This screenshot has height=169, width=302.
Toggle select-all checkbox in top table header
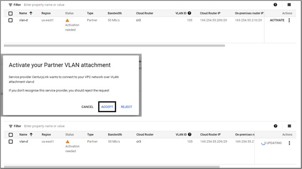point(11,13)
